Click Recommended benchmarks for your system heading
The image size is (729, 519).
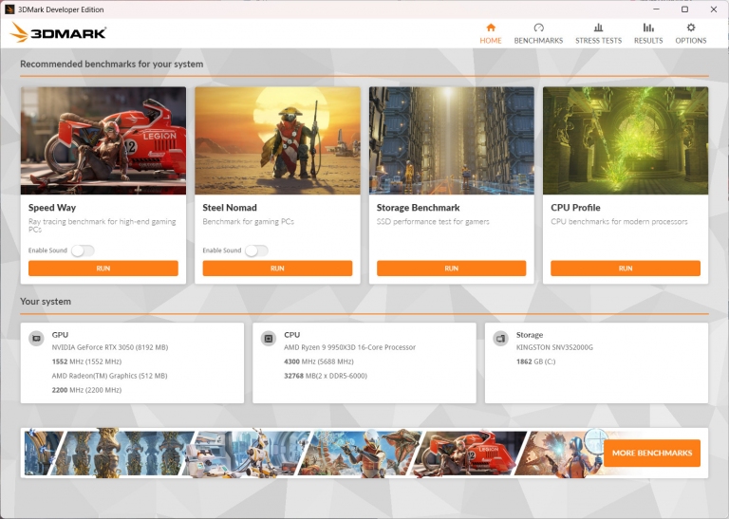pos(112,65)
